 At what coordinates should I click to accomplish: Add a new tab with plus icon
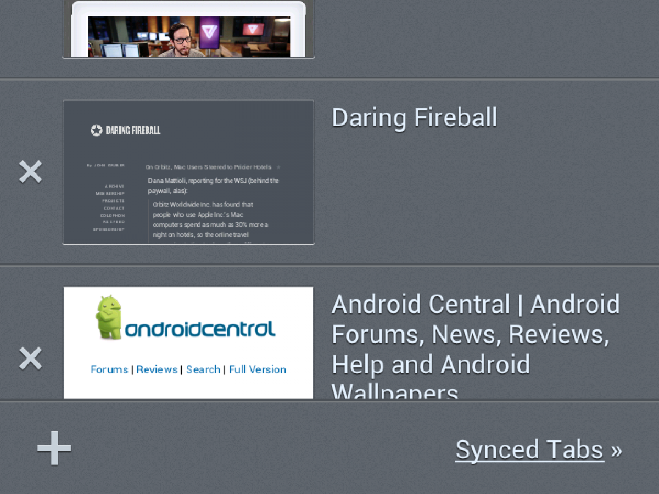(54, 448)
